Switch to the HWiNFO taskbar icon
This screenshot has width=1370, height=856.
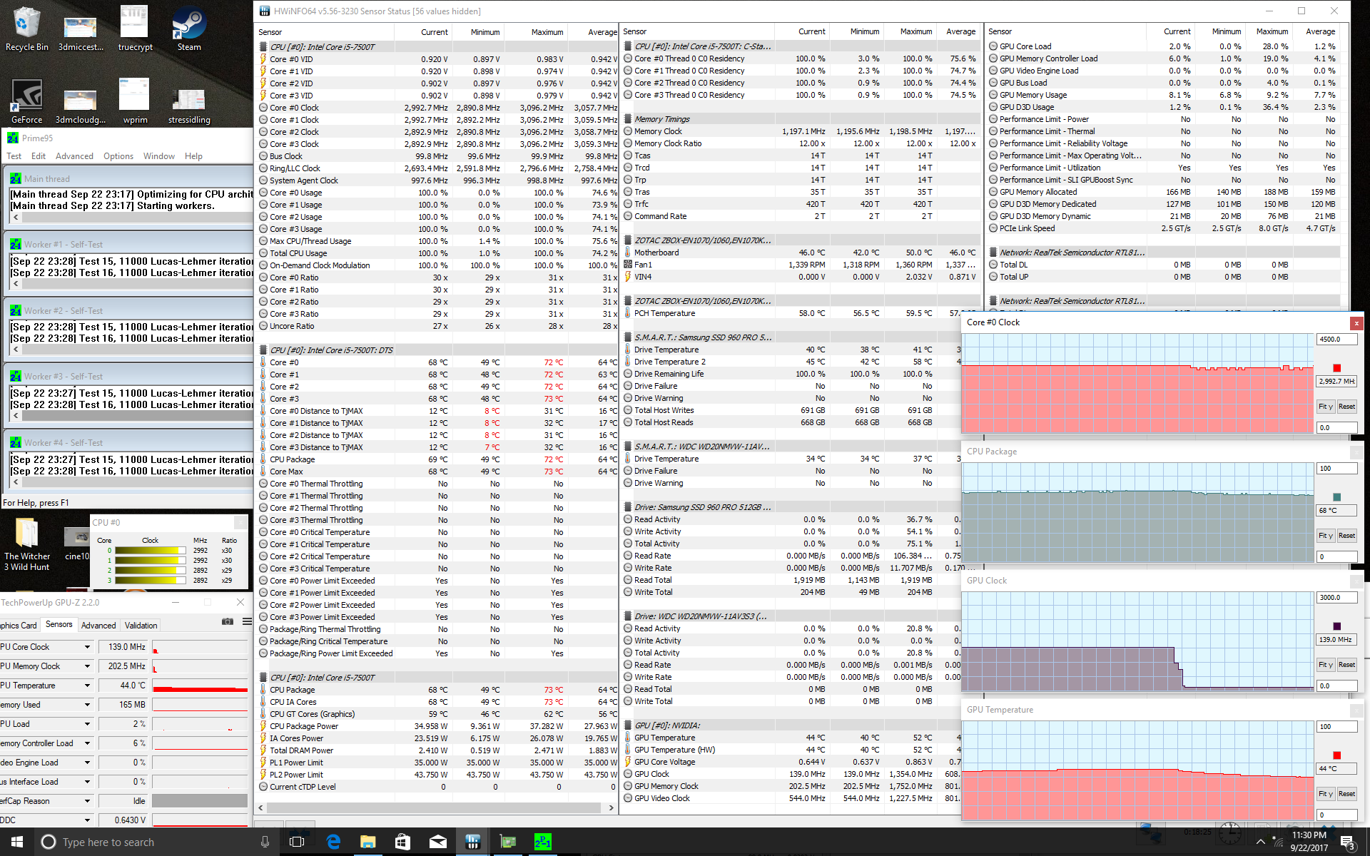tap(472, 842)
